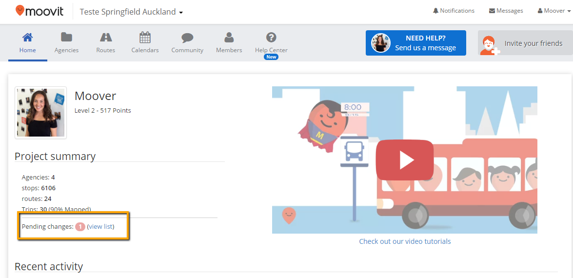This screenshot has width=573, height=278.
Task: Click the Project summary heading
Action: pos(55,157)
